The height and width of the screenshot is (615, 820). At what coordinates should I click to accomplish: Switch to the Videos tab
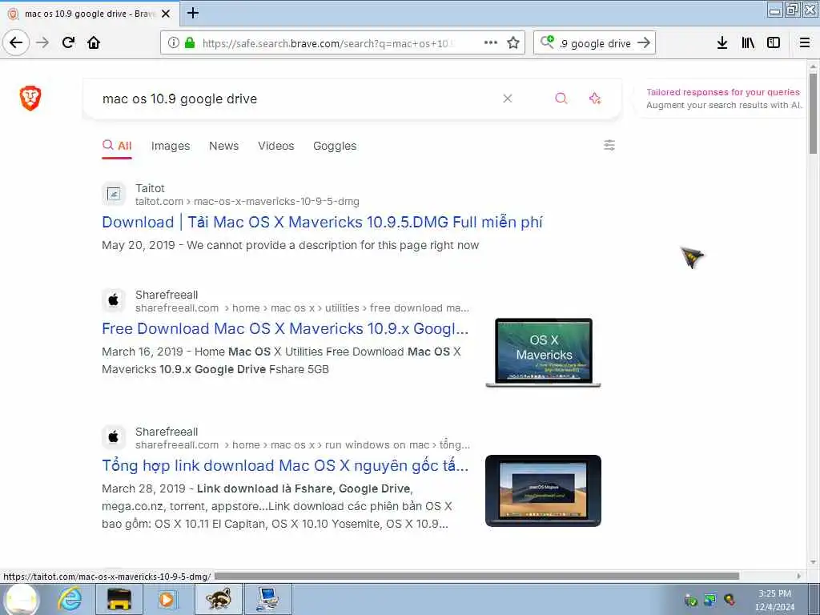point(275,146)
